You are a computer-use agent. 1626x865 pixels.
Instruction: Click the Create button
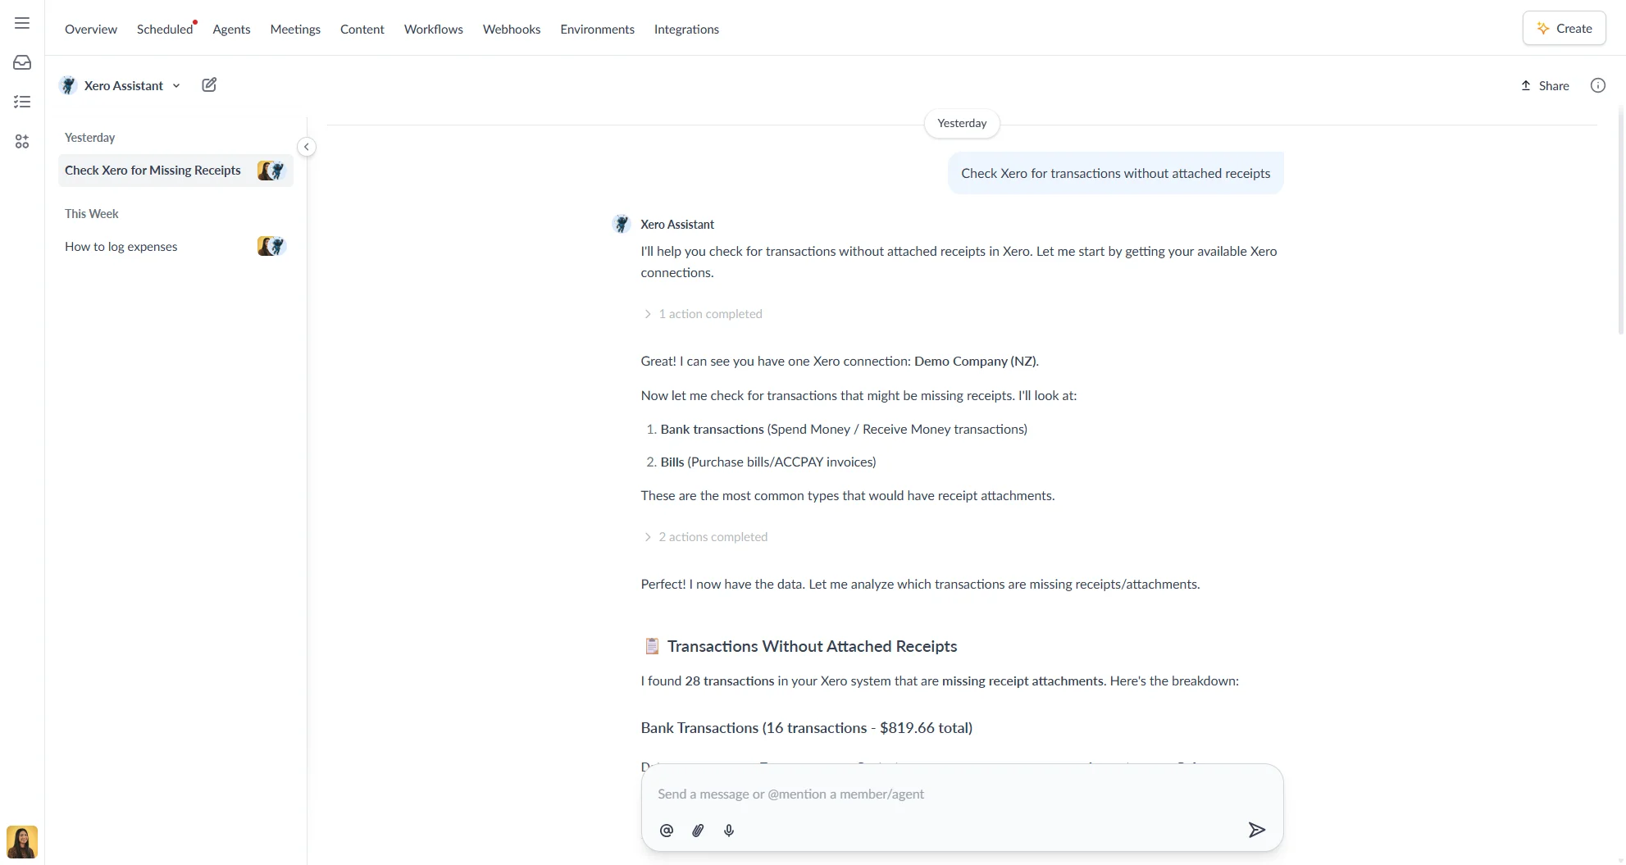click(x=1563, y=27)
